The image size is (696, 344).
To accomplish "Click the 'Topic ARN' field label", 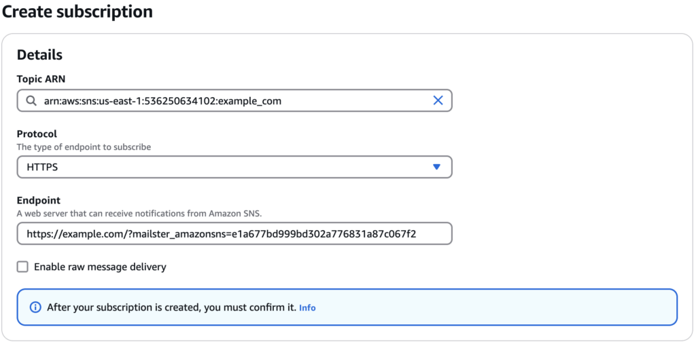I will coord(41,79).
